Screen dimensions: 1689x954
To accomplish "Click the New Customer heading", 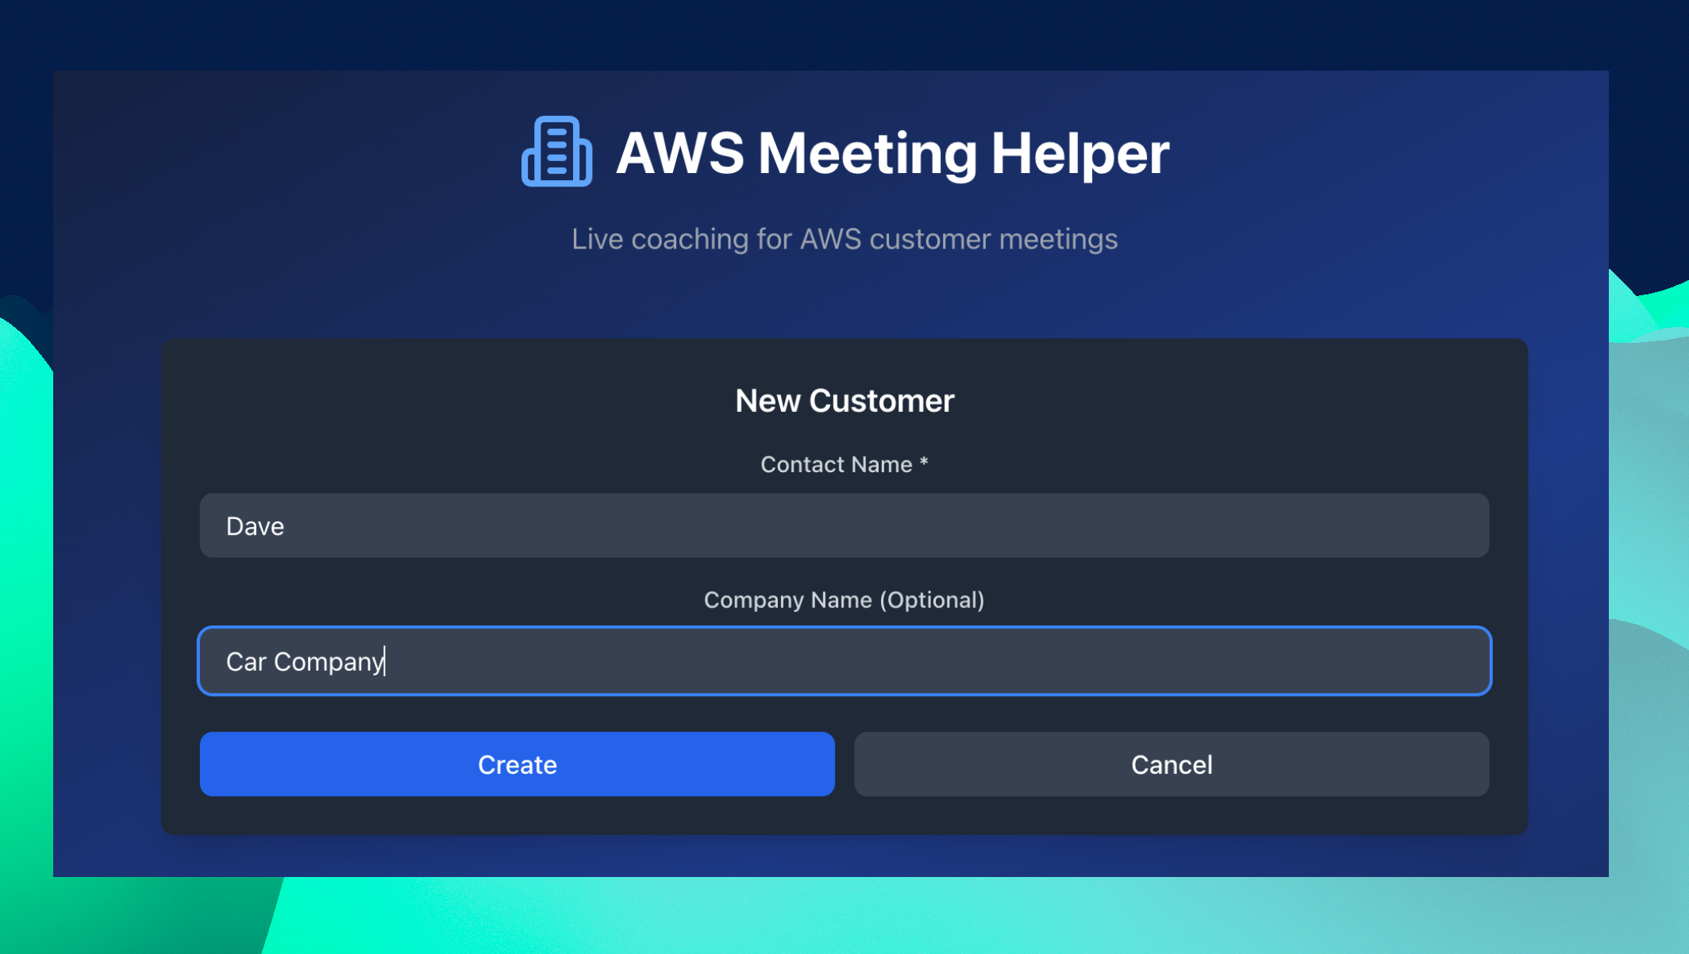I will (844, 401).
